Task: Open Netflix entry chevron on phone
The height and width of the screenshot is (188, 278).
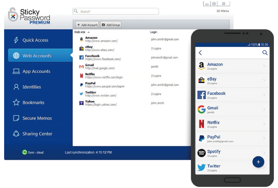Action: [x=264, y=124]
